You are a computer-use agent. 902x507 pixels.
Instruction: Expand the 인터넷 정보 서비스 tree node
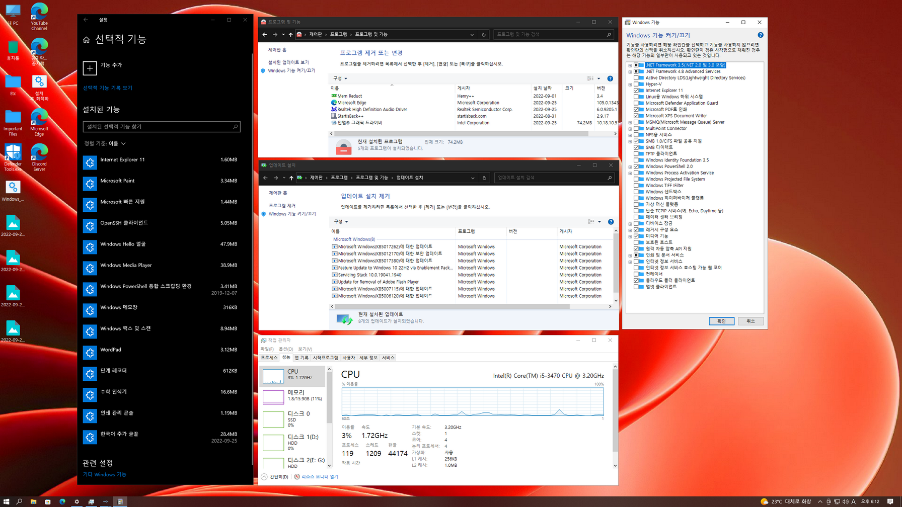[x=630, y=262]
